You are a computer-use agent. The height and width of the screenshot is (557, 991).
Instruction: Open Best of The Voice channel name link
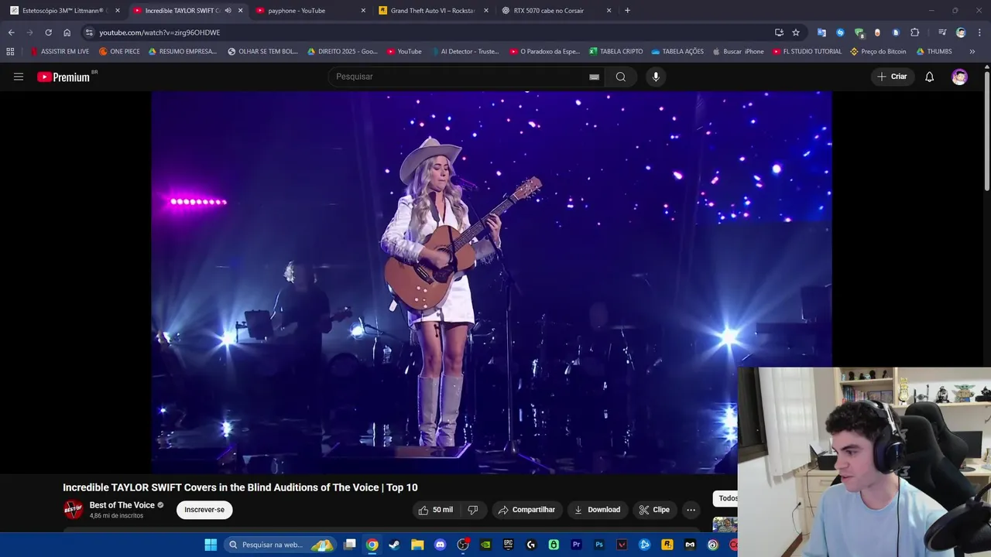122,505
